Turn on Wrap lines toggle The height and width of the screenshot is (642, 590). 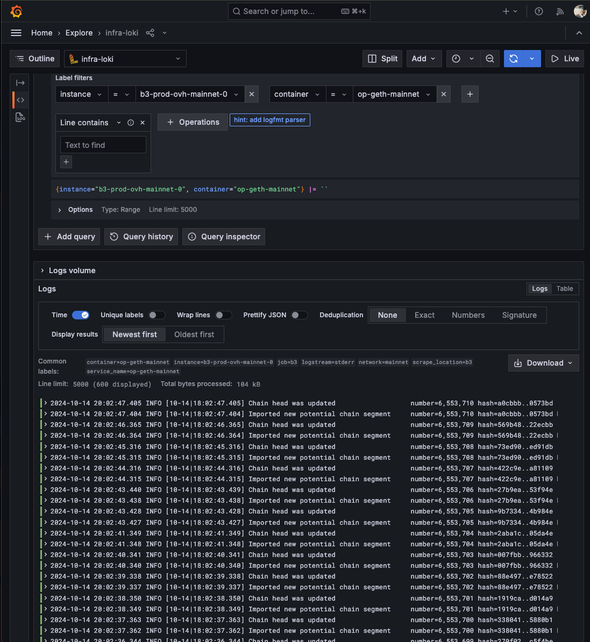click(x=223, y=315)
